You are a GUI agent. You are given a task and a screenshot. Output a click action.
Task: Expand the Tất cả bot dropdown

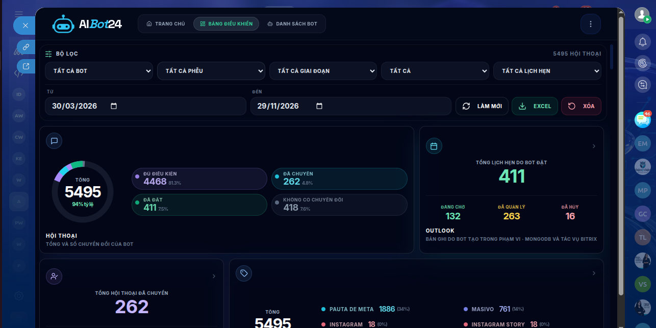click(99, 71)
